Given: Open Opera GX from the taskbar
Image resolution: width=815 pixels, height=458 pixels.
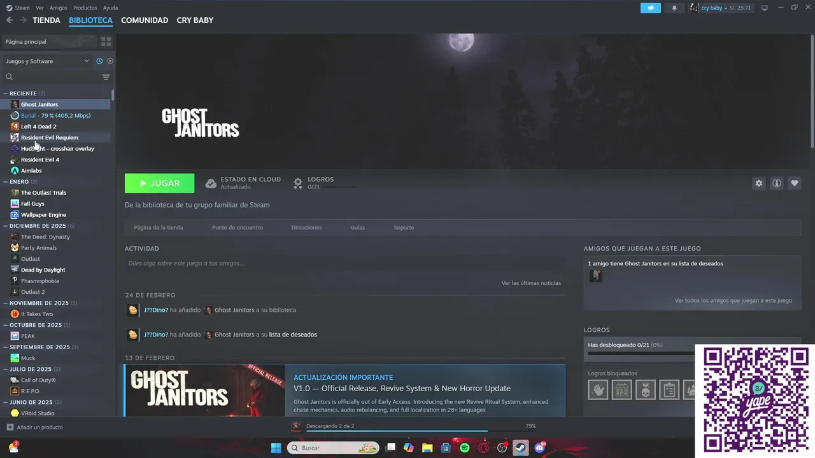Looking at the screenshot, I should [x=484, y=448].
